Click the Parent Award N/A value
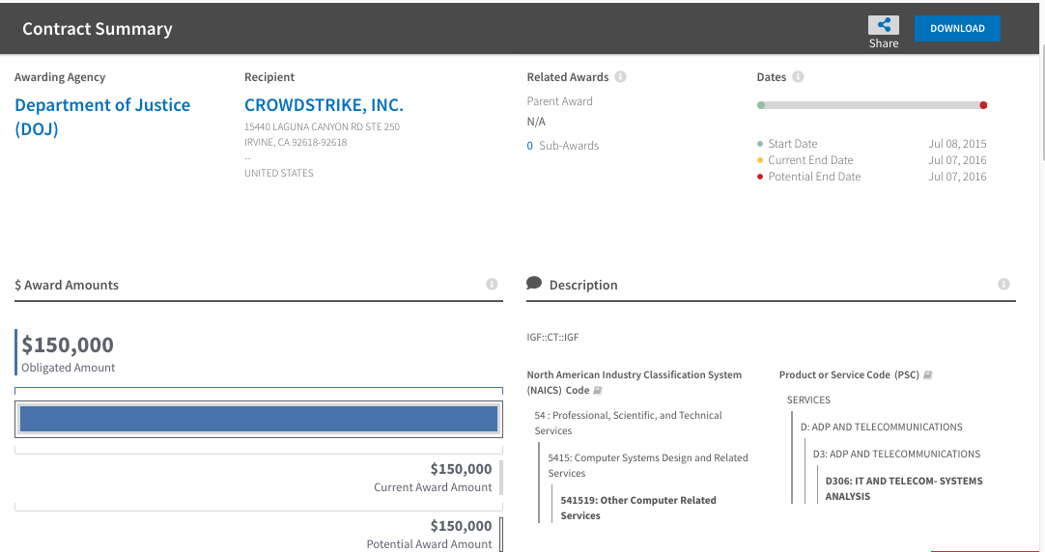Viewport: 1045px width, 552px height. (x=536, y=122)
